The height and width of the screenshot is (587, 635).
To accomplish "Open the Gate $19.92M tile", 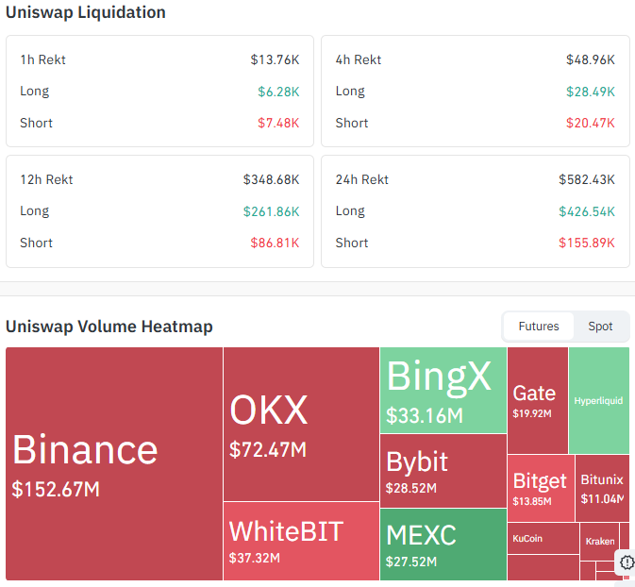I will (538, 400).
